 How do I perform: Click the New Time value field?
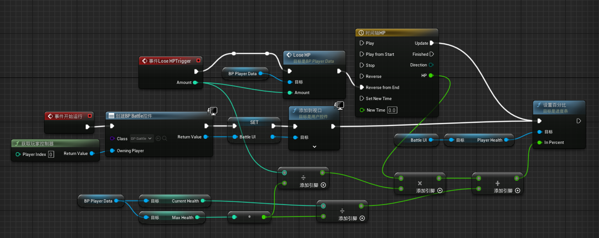coord(392,110)
